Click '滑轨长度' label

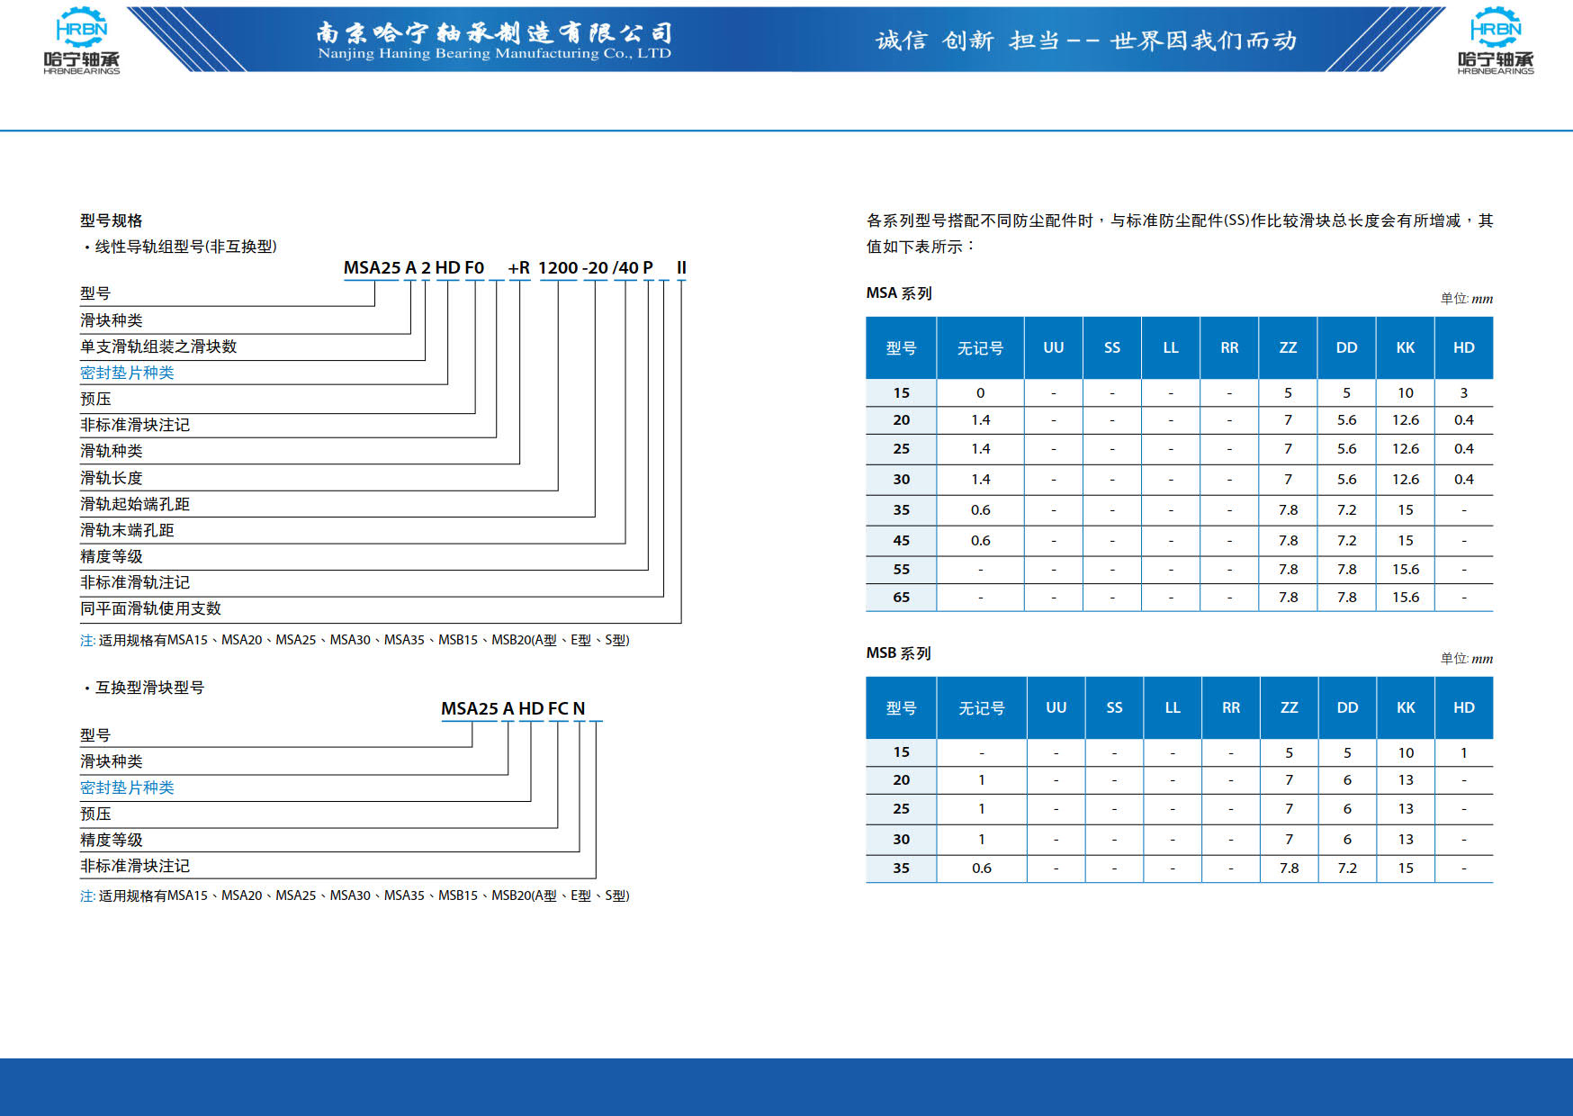pos(111,478)
